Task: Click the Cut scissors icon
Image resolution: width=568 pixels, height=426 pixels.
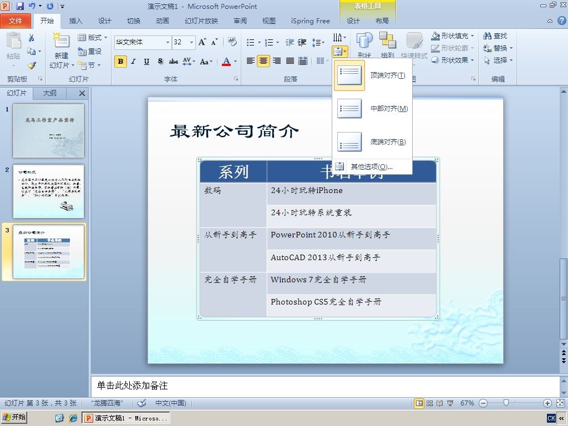Action: pyautogui.click(x=31, y=38)
